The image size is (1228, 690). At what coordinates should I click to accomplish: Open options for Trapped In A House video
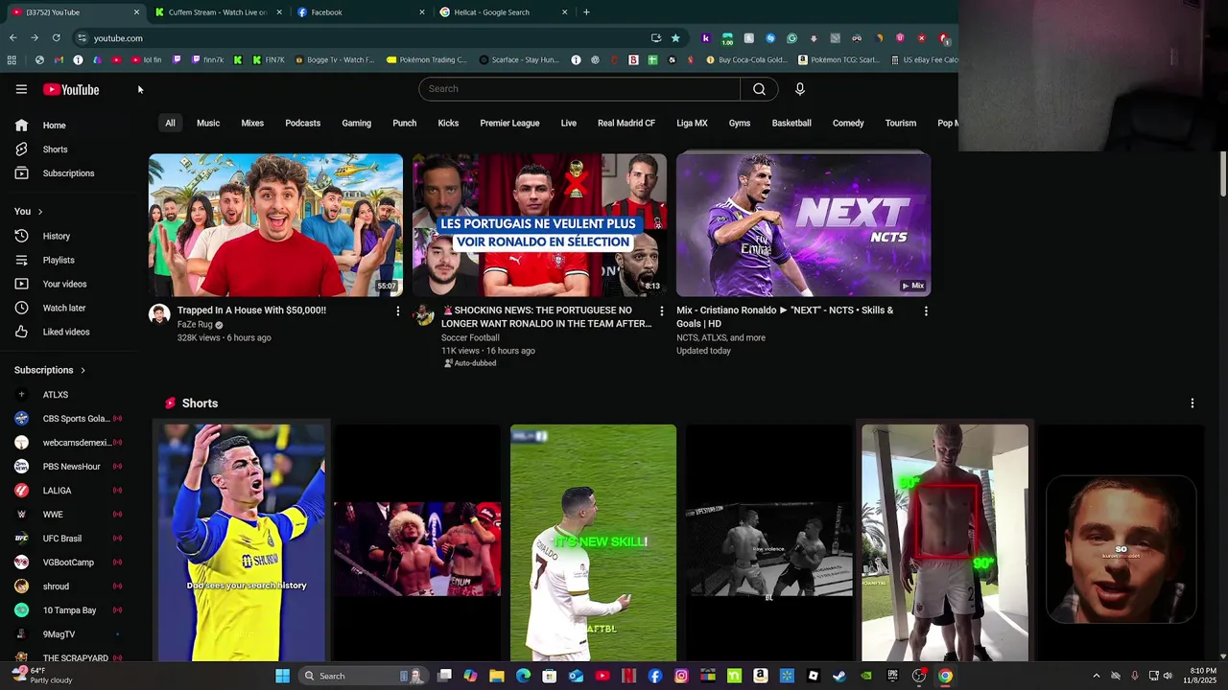pyautogui.click(x=398, y=310)
